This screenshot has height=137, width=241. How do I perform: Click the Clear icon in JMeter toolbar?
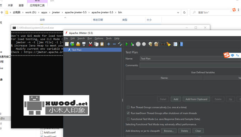pyautogui.click(x=150, y=44)
